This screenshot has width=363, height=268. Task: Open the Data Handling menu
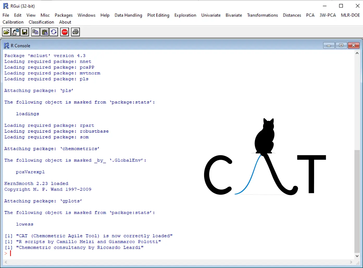128,15
